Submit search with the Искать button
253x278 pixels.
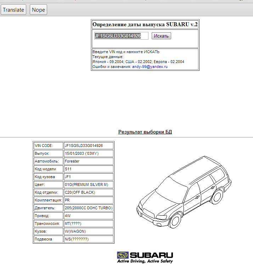(161, 36)
